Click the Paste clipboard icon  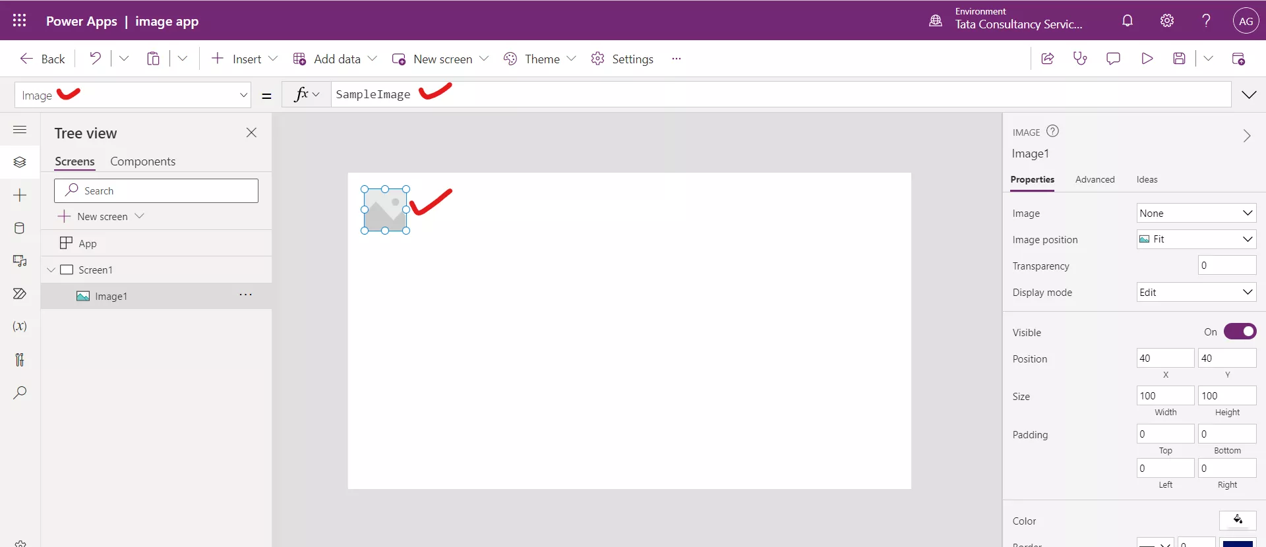point(153,59)
